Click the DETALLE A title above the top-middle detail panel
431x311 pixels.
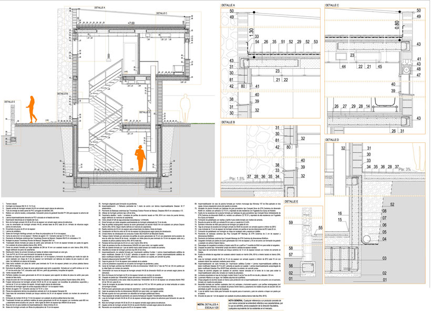(228, 5)
